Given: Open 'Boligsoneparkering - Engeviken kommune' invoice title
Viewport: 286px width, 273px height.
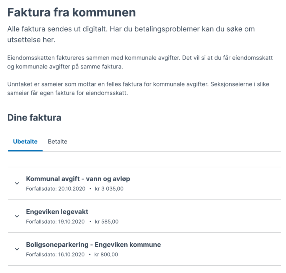Looking at the screenshot, I should point(93,245).
